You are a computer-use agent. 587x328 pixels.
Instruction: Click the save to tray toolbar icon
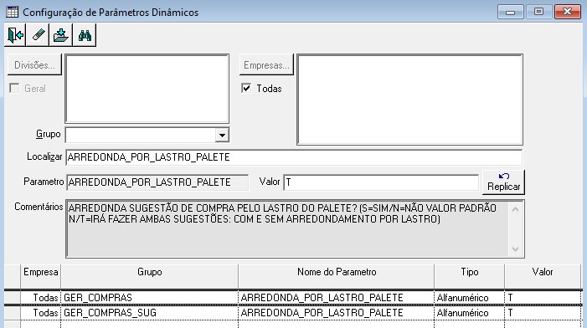61,35
